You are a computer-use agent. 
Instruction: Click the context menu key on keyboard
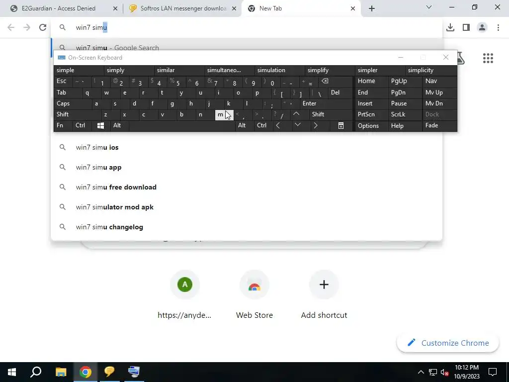point(341,126)
